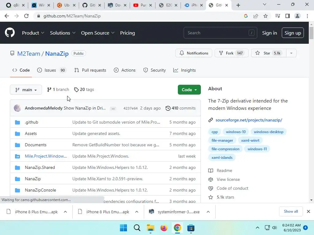Open the Star lists dropdown arrow

pyautogui.click(x=291, y=53)
